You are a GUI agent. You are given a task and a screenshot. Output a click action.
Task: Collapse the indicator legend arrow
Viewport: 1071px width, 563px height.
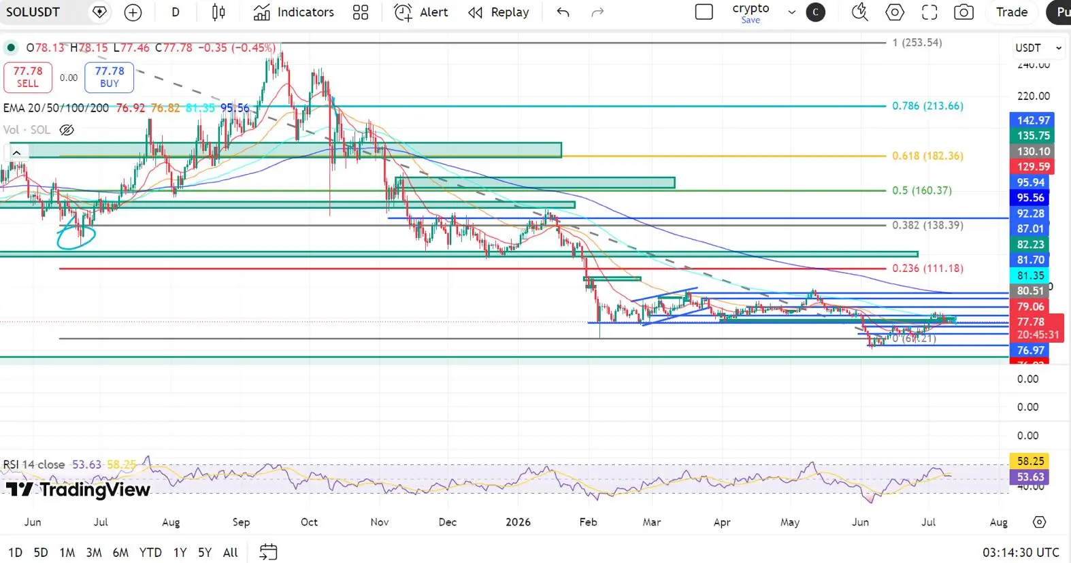(x=16, y=152)
